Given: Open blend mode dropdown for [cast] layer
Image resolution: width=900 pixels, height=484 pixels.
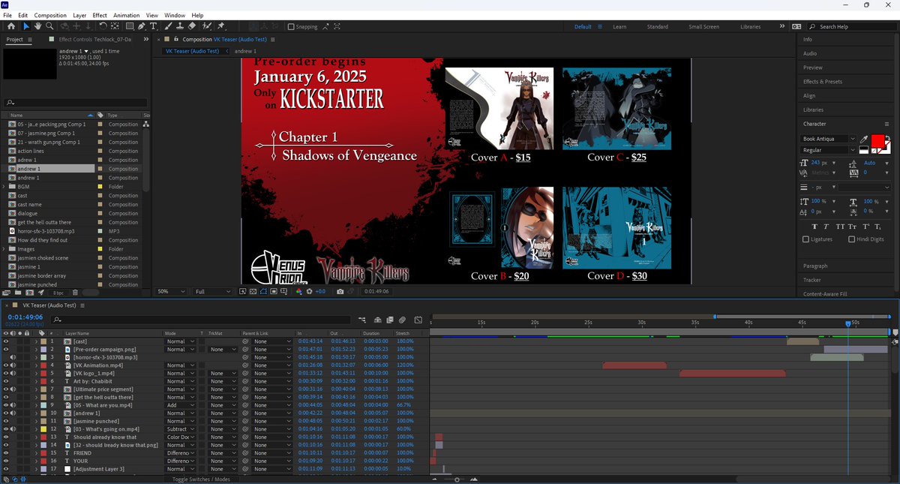Looking at the screenshot, I should click(x=180, y=341).
